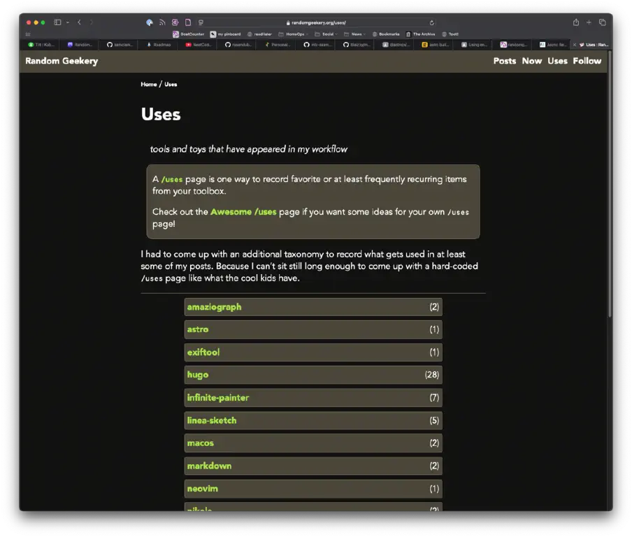Open the macos tag row
Image resolution: width=632 pixels, height=537 pixels.
[x=313, y=443]
